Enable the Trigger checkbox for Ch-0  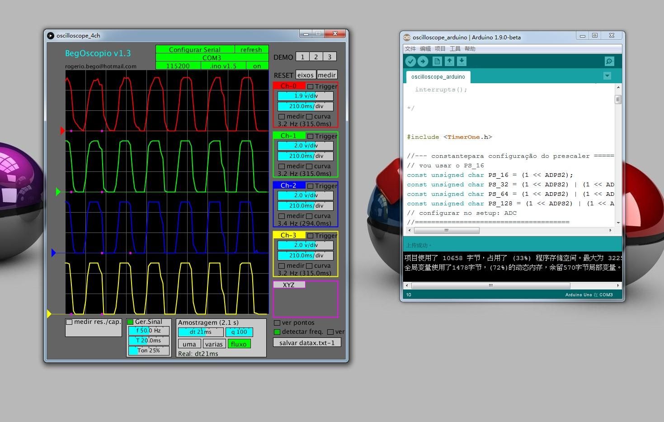pos(311,86)
